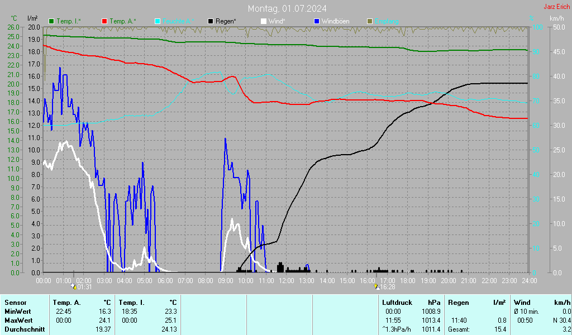Click the cyan Feuchte A. legend swatch

pos(158,21)
